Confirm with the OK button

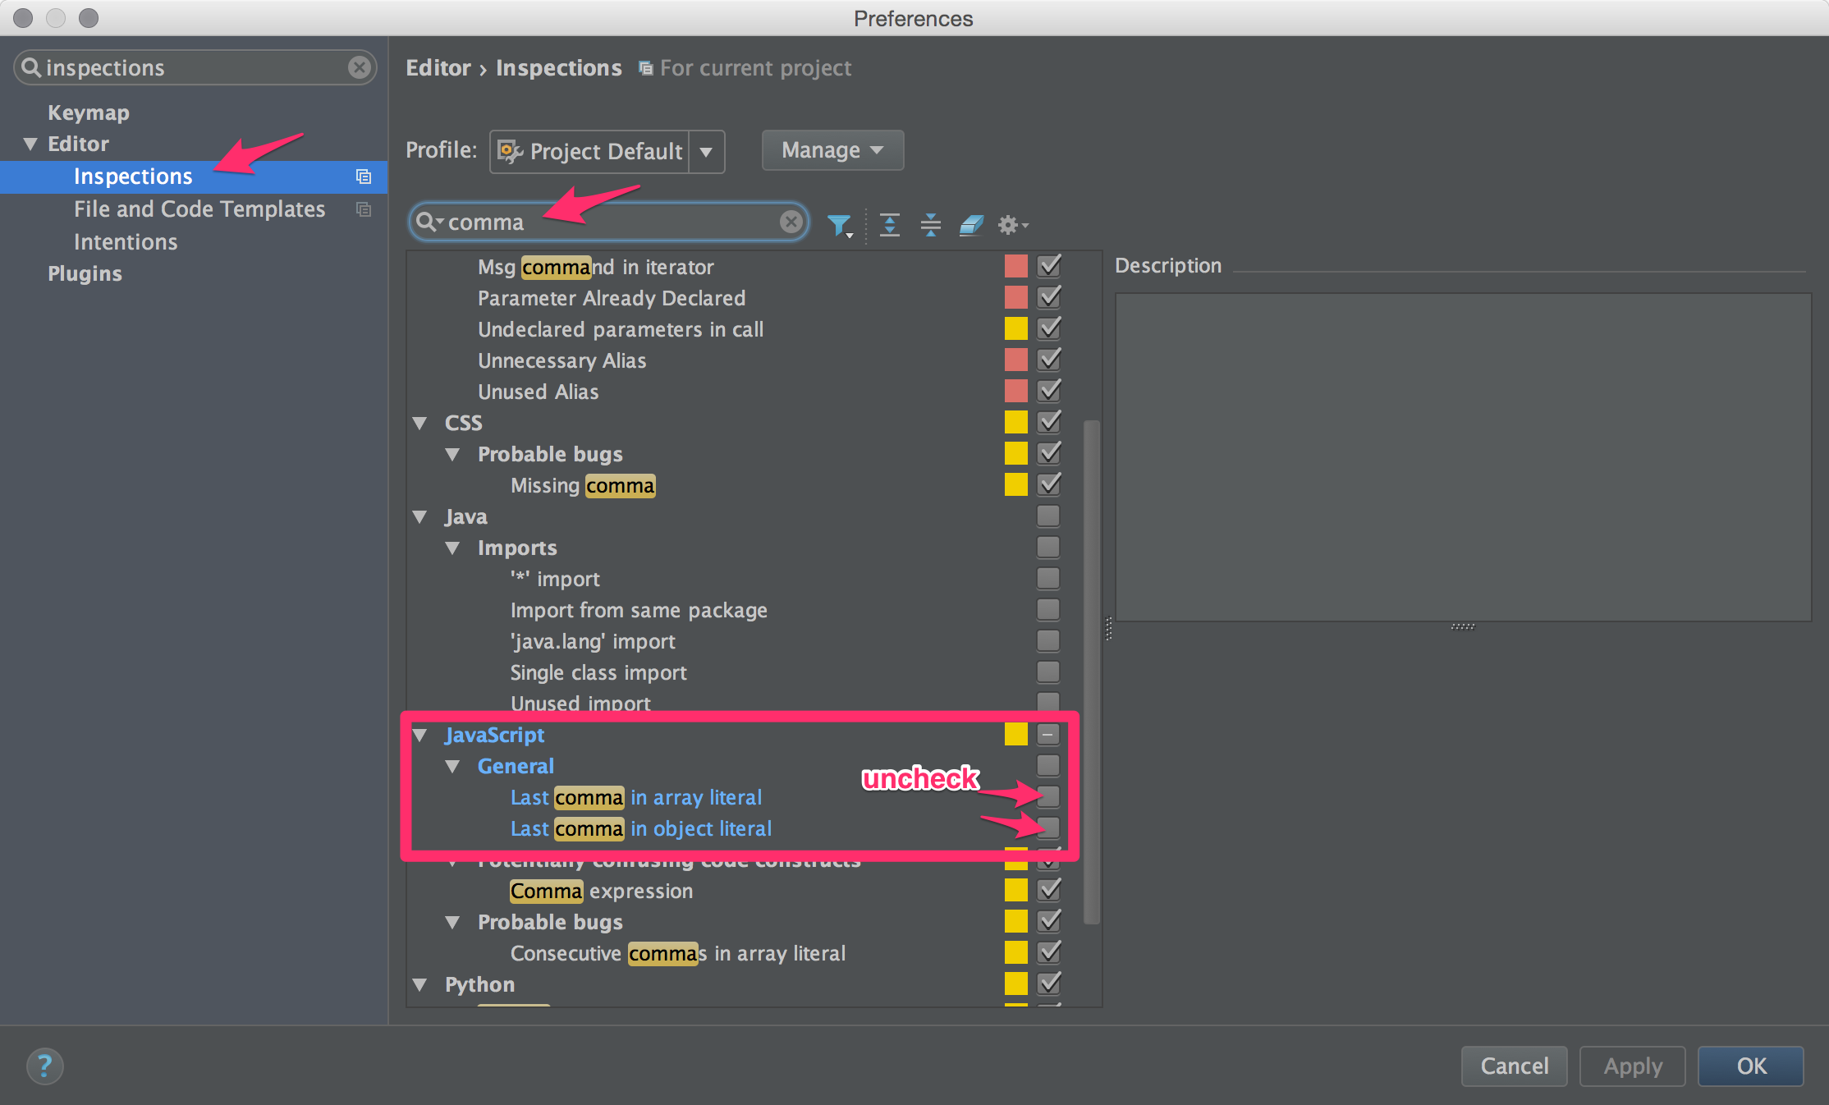coord(1750,1066)
